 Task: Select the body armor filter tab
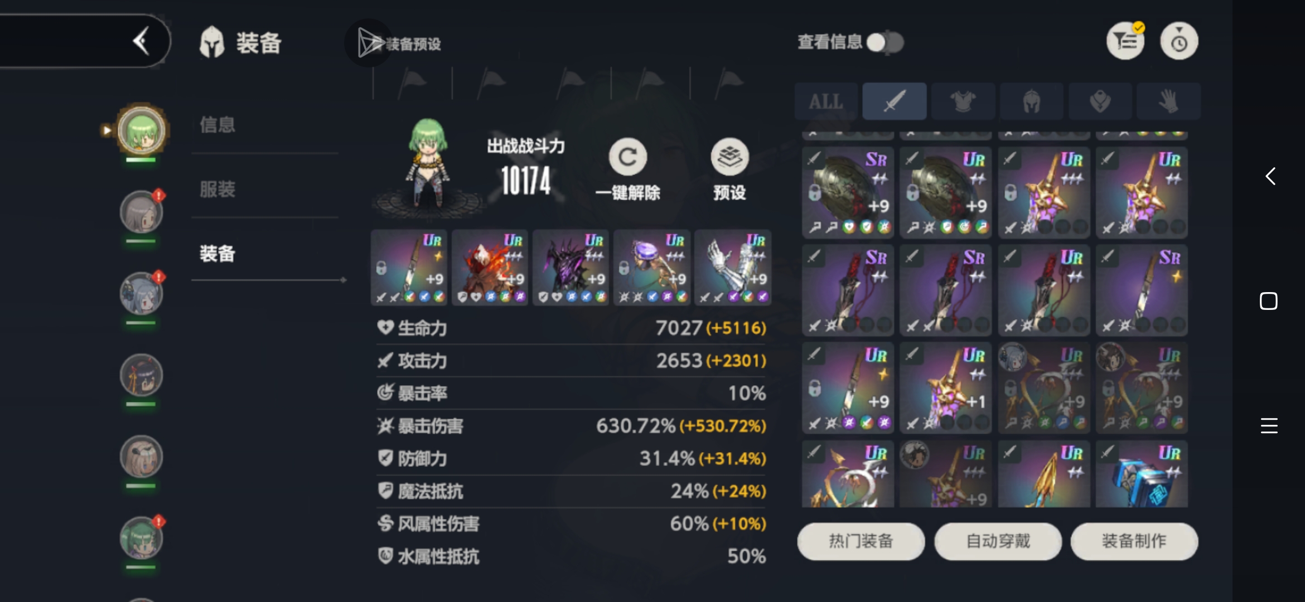[x=963, y=101]
